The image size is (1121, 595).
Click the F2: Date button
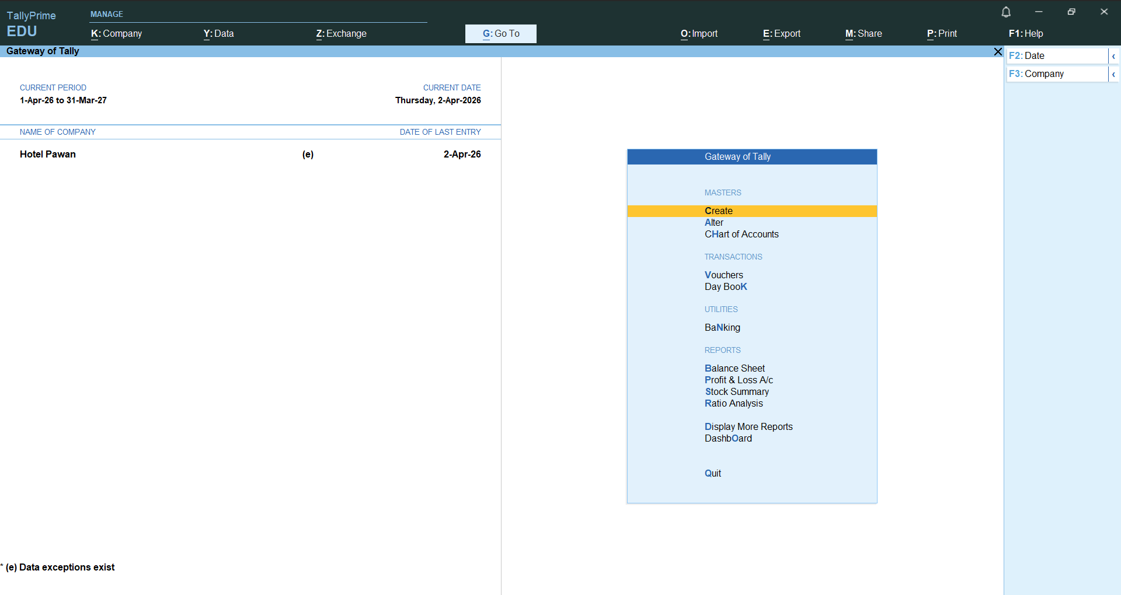click(x=1057, y=56)
